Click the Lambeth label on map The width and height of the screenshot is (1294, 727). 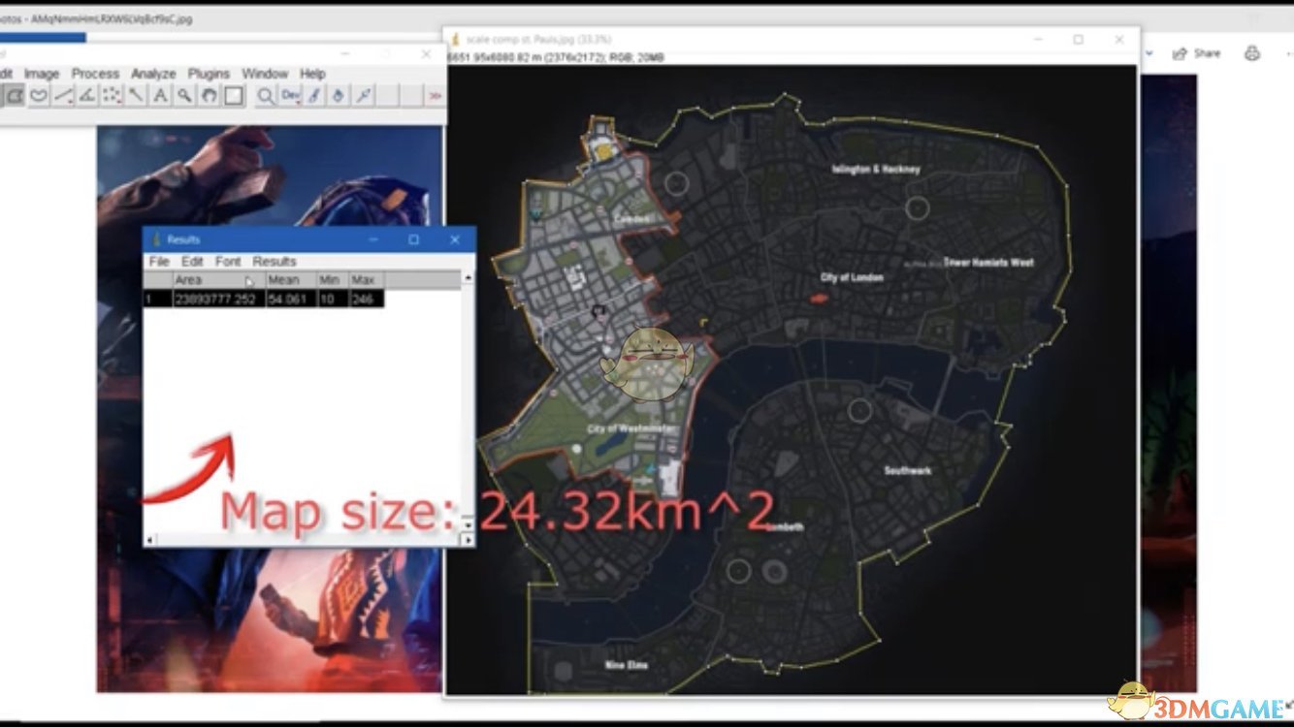[x=784, y=527]
